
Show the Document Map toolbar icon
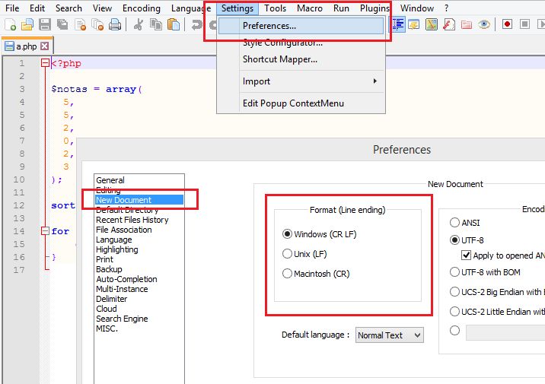[432, 24]
